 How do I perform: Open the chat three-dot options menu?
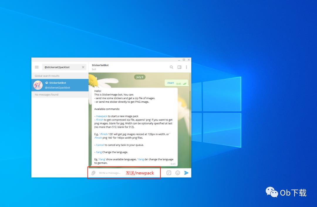(x=186, y=67)
